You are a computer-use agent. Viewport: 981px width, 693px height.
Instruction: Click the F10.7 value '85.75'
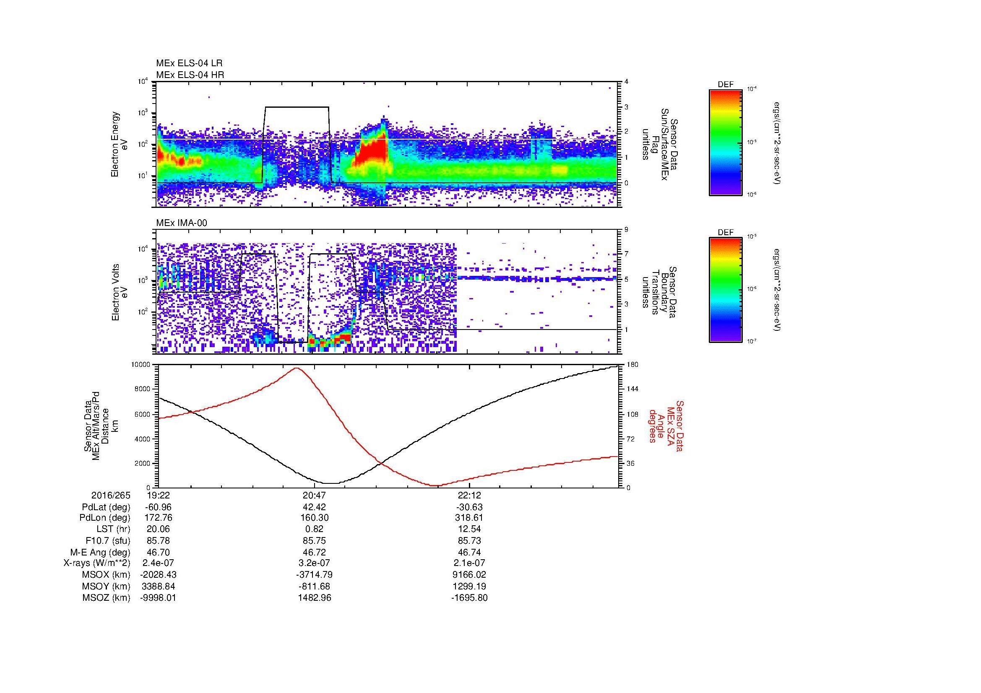tap(315, 541)
